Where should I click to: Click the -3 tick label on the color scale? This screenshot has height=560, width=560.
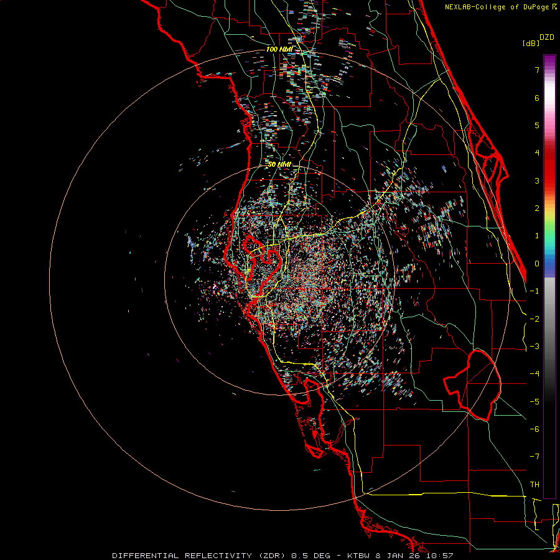click(534, 347)
